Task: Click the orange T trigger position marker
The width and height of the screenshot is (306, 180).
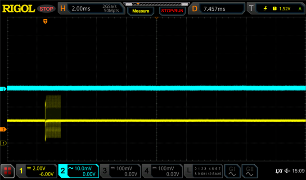Action: pos(45,21)
